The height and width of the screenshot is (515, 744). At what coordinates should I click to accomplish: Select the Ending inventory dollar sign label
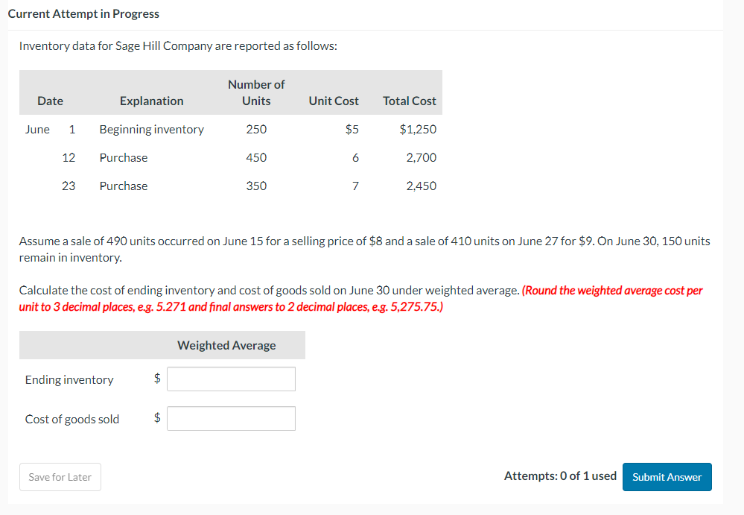[x=156, y=379]
